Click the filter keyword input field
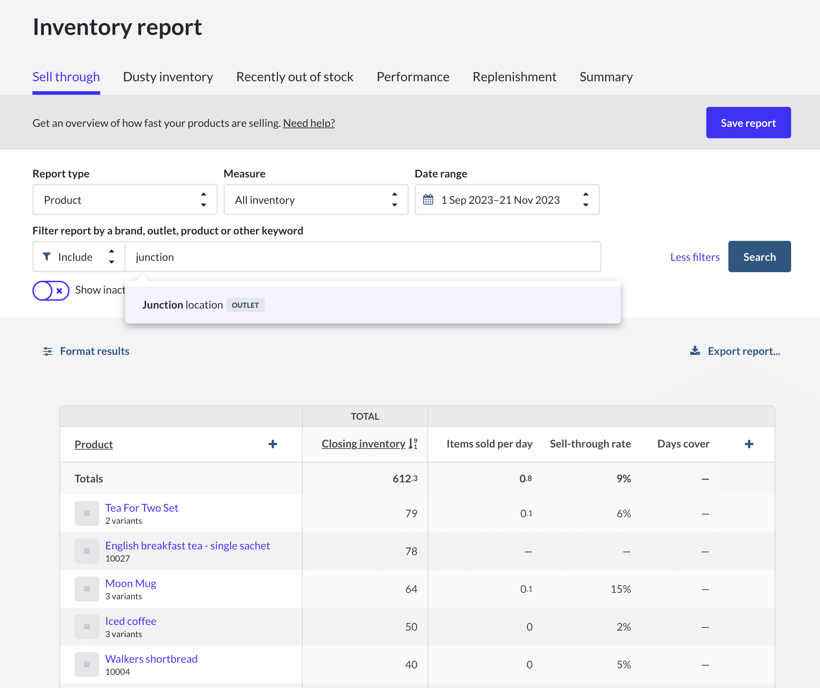 tap(363, 257)
